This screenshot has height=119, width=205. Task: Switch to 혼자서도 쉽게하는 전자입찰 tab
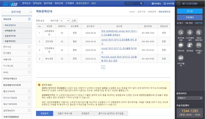(111, 113)
